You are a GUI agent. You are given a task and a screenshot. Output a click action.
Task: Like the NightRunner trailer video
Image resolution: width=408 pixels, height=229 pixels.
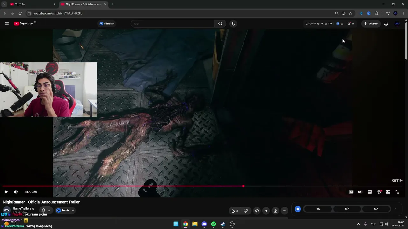pos(234,211)
